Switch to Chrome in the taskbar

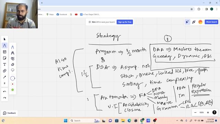click(142, 121)
